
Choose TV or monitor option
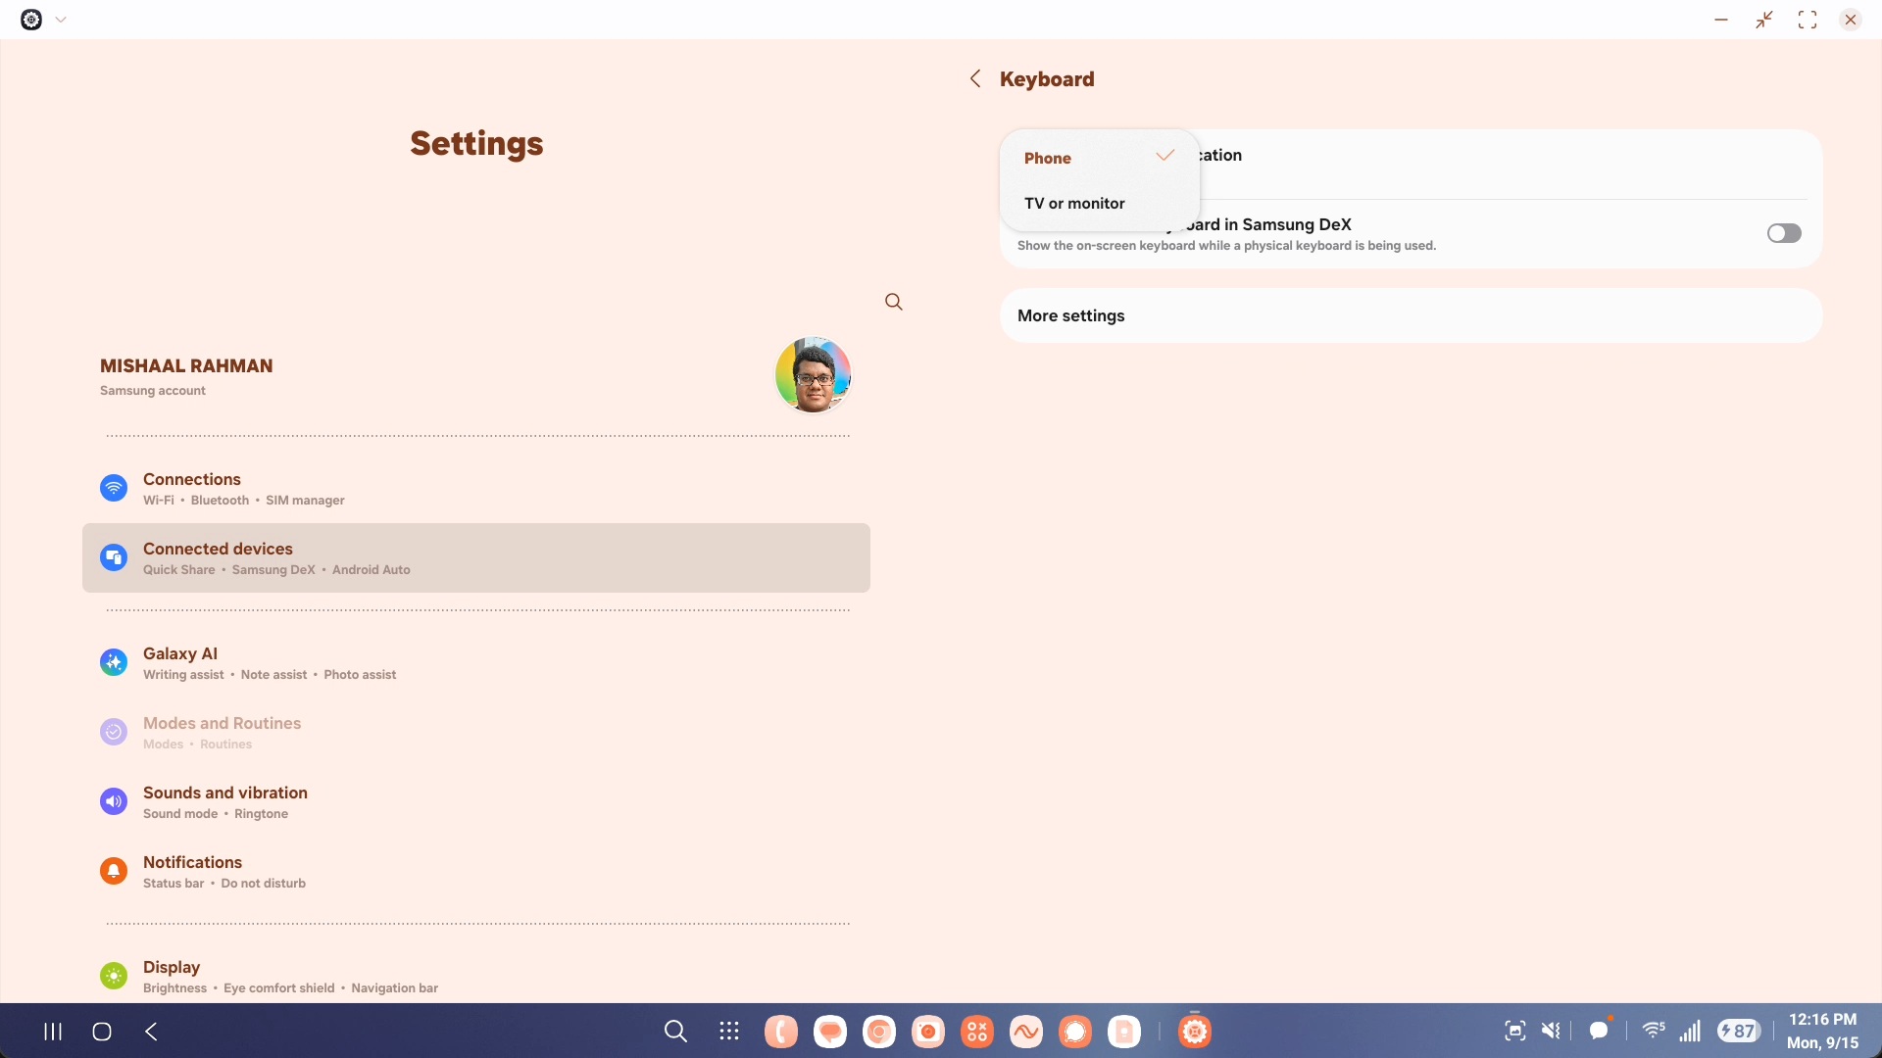pyautogui.click(x=1074, y=204)
